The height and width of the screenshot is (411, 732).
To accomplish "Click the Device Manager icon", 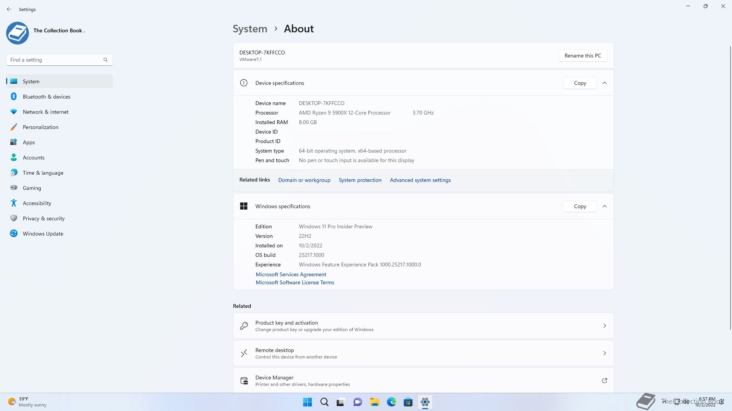I will (x=244, y=381).
